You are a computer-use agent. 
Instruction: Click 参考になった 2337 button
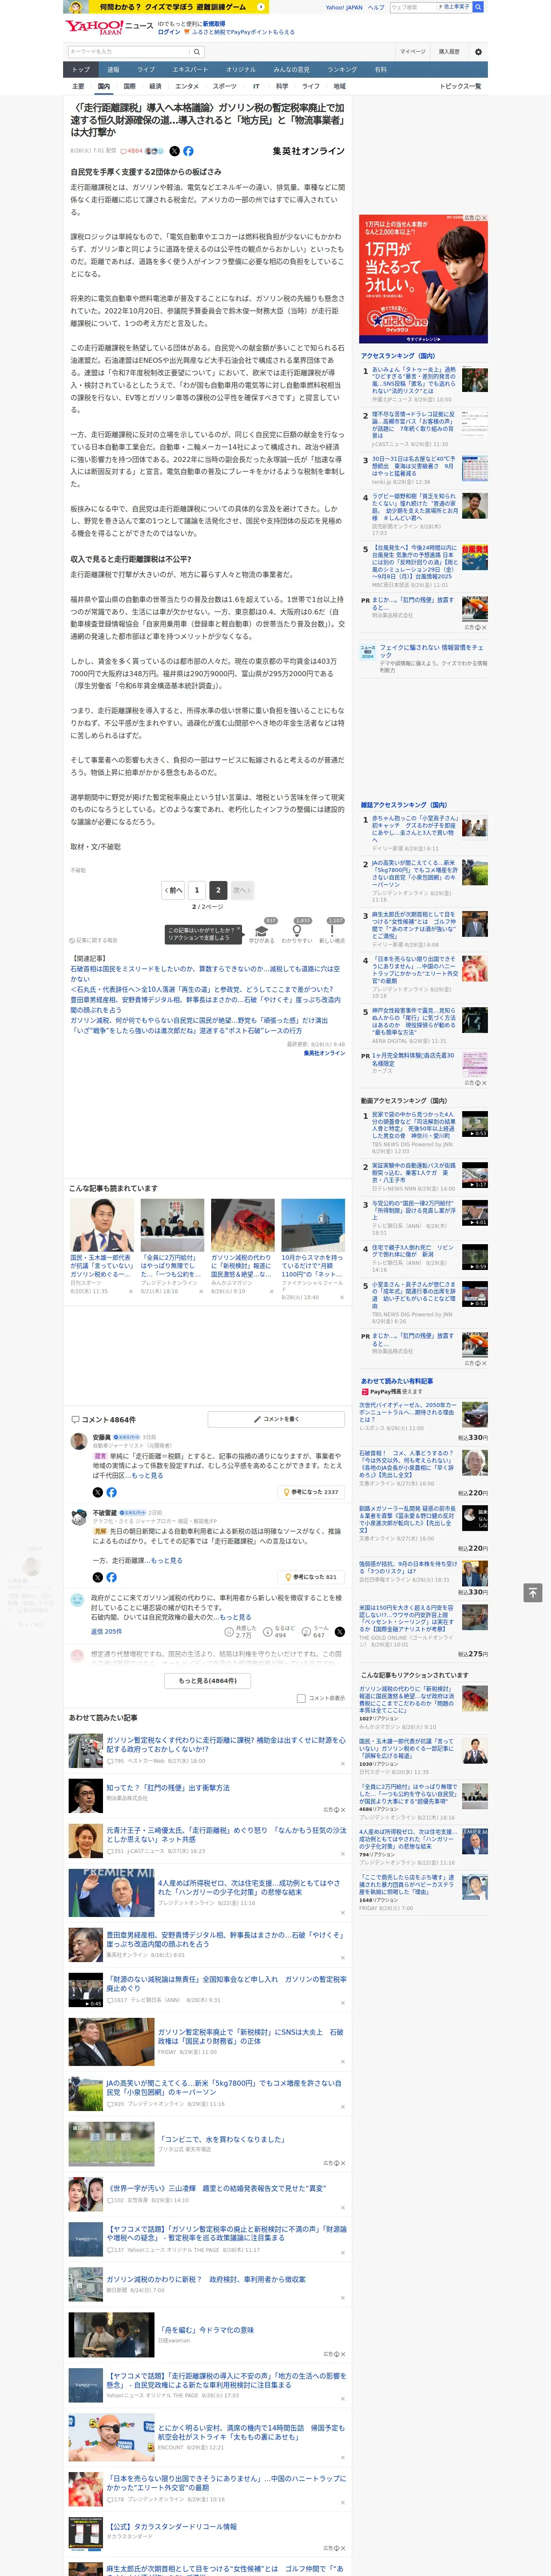click(x=311, y=1492)
